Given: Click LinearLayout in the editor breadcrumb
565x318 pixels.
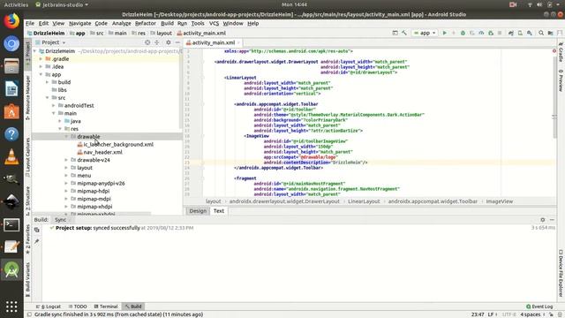Looking at the screenshot, I should pos(364,201).
